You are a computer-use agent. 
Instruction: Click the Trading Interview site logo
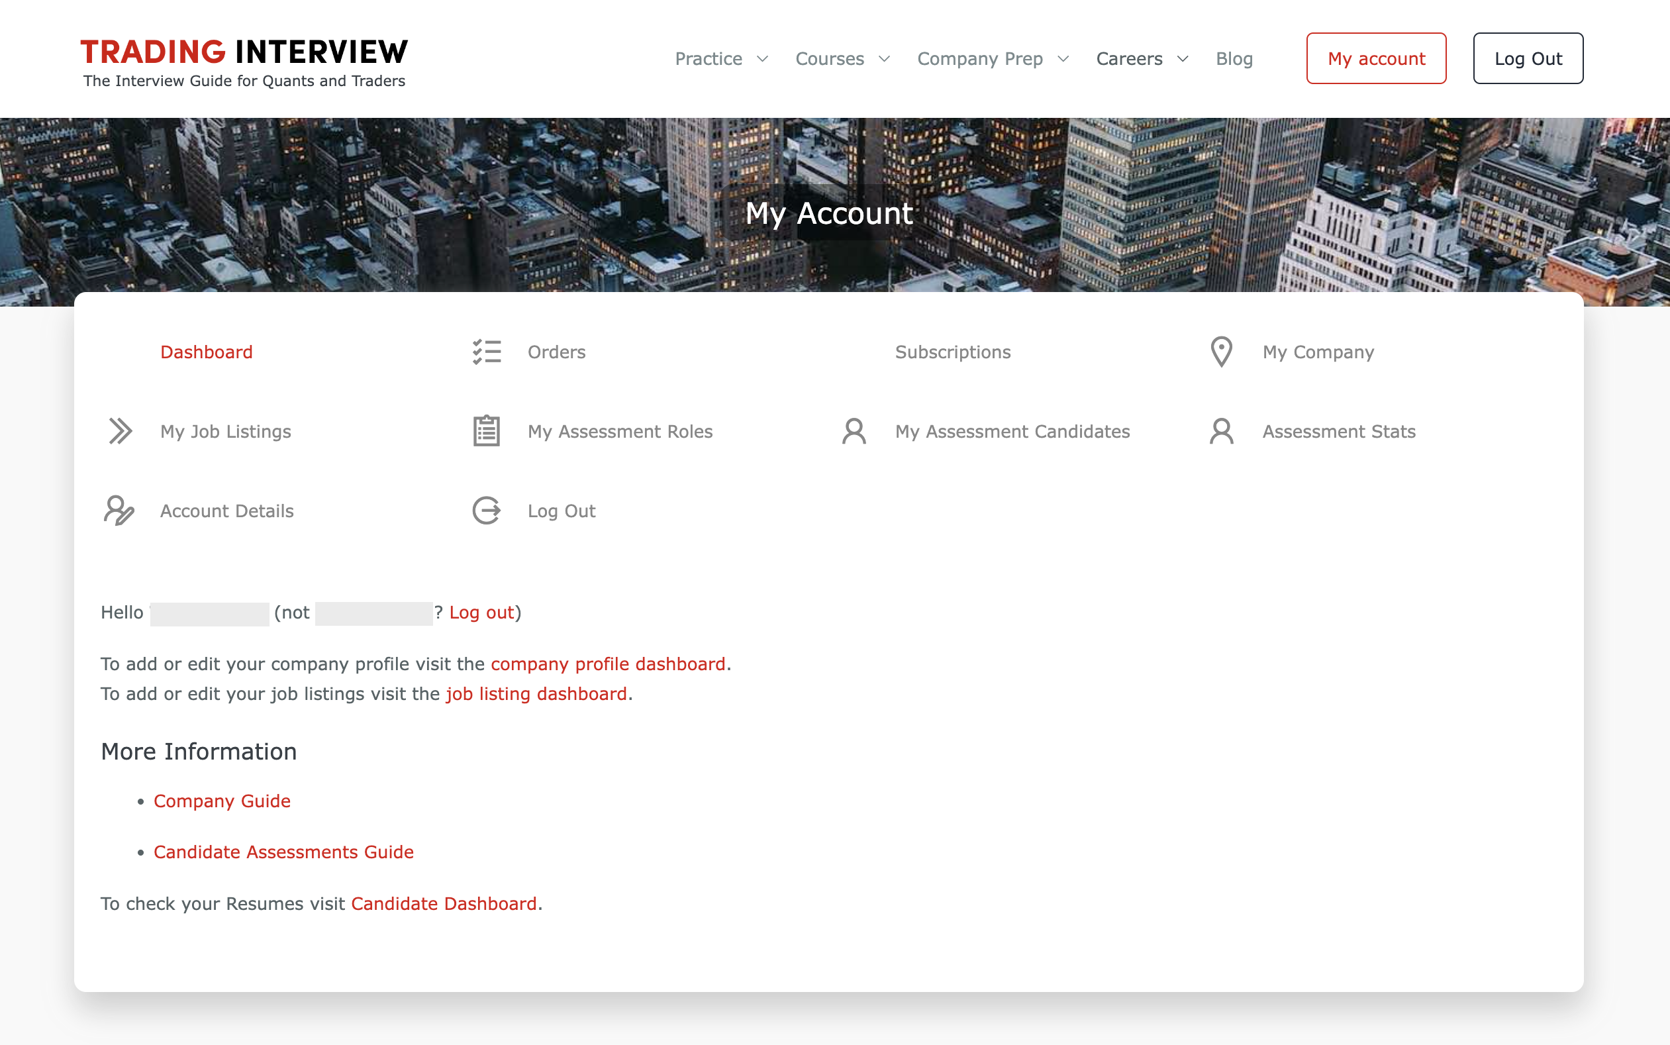[244, 62]
